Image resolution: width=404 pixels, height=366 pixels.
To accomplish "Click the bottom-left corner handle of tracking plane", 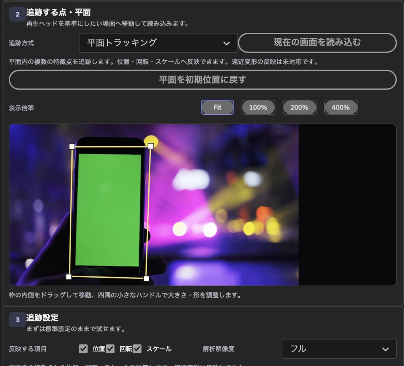I will coord(69,276).
